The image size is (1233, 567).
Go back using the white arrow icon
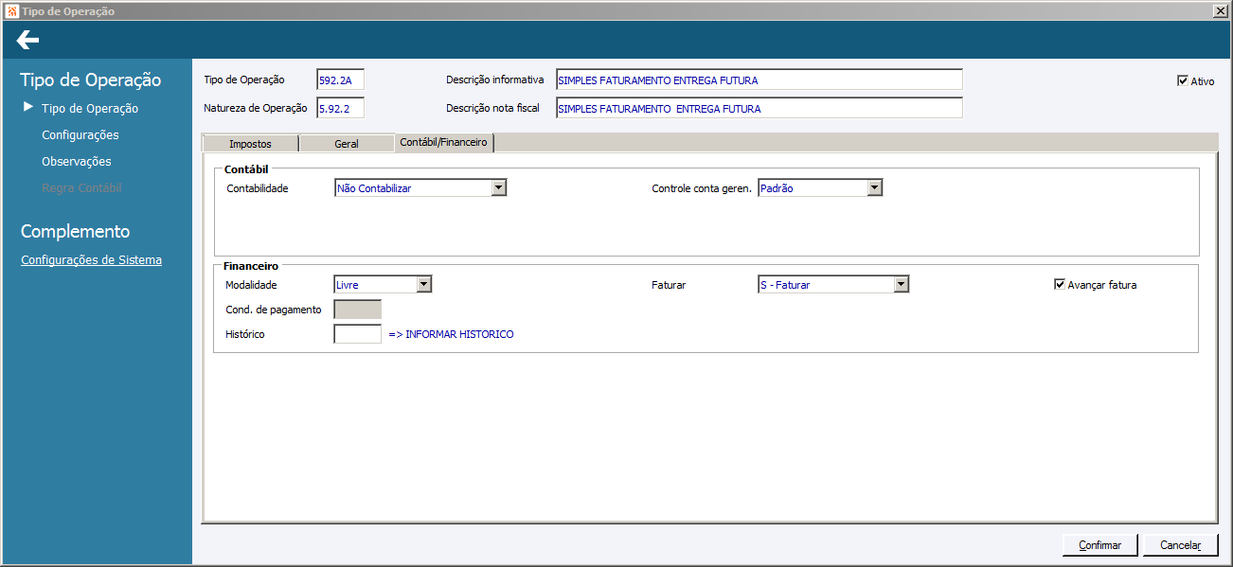(x=27, y=40)
